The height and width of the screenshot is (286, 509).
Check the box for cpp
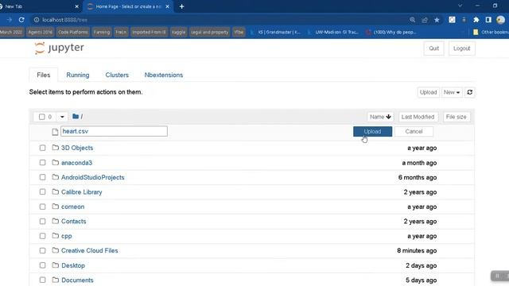point(42,236)
